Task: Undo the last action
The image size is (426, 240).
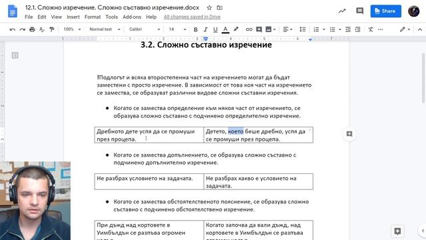Action: point(12,29)
